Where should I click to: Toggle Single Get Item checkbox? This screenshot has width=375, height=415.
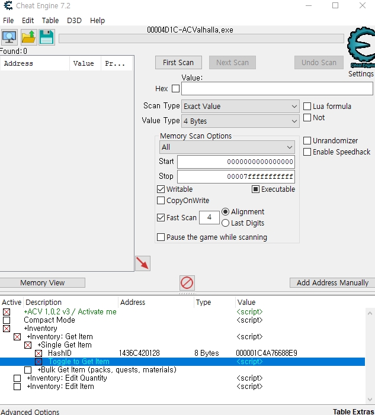point(28,345)
